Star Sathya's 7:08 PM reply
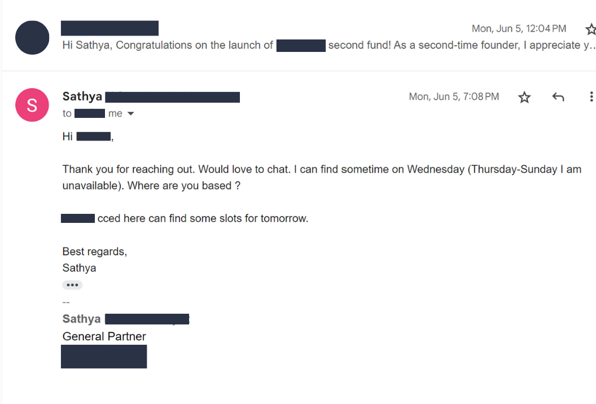Viewport: 596px width, 404px height. pyautogui.click(x=524, y=97)
